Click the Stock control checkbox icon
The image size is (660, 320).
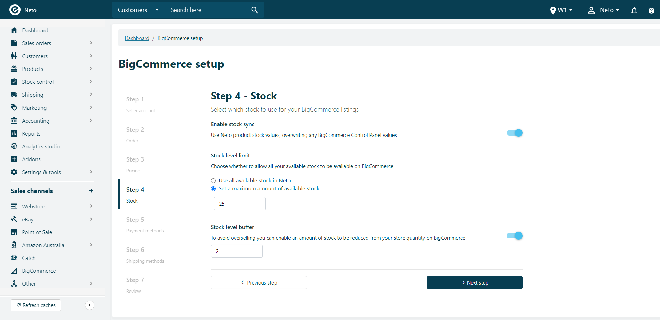[x=14, y=82]
